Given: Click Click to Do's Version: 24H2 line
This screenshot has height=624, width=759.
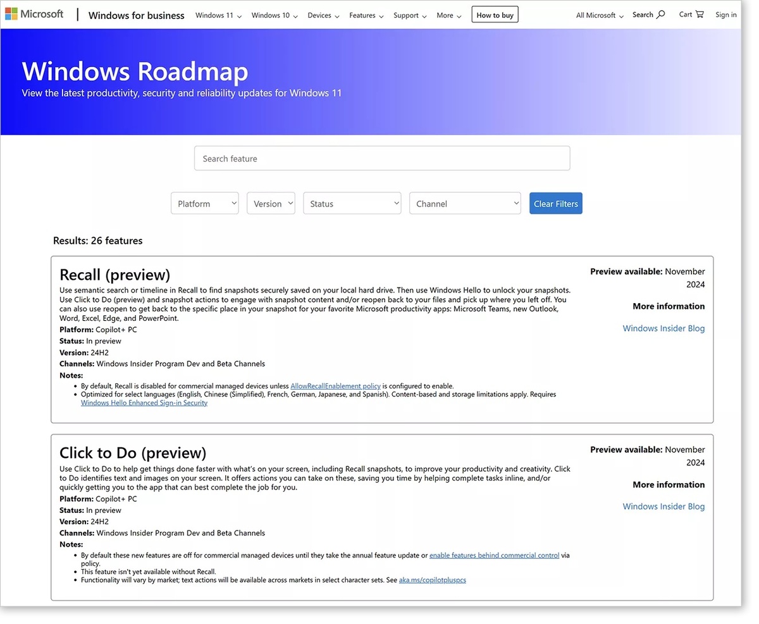Looking at the screenshot, I should pyautogui.click(x=84, y=522).
